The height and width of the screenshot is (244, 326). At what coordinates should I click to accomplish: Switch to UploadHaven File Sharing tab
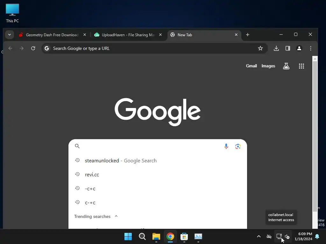click(x=128, y=35)
